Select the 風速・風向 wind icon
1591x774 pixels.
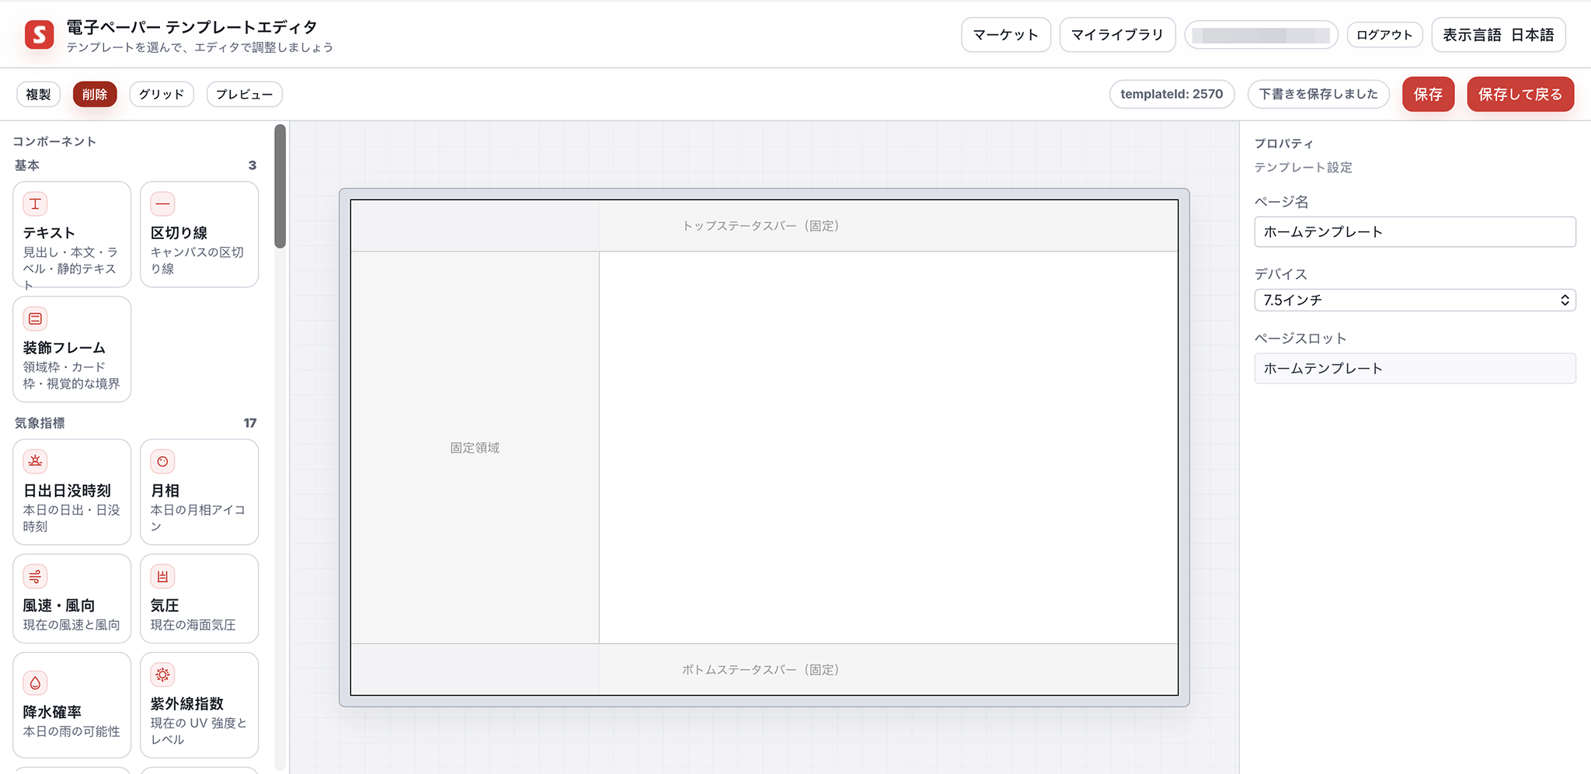coord(35,577)
